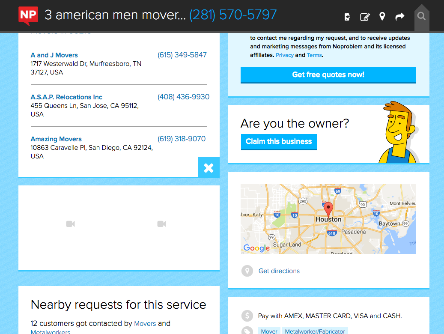Select the Metalworker/Fabricator tag
The width and height of the screenshot is (444, 334).
[315, 331]
